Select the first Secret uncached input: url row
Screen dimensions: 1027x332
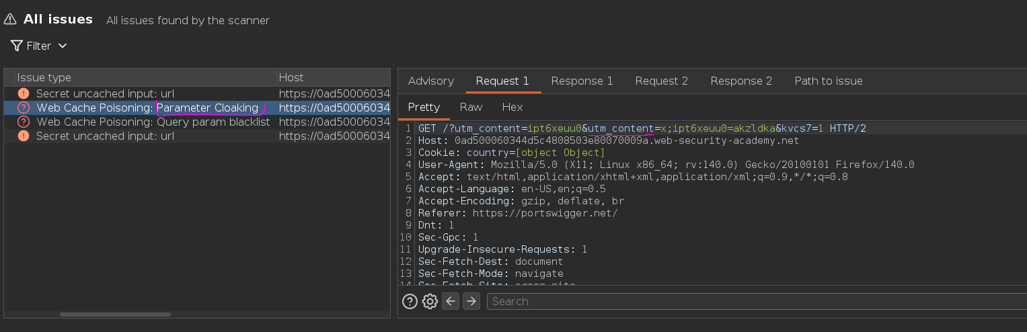pyautogui.click(x=197, y=93)
